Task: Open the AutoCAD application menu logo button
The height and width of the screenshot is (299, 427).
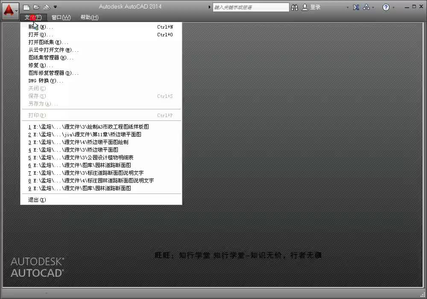Action: [10, 11]
